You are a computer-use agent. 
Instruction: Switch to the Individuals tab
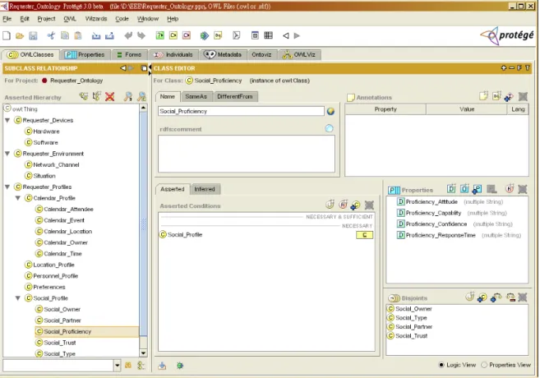[173, 55]
